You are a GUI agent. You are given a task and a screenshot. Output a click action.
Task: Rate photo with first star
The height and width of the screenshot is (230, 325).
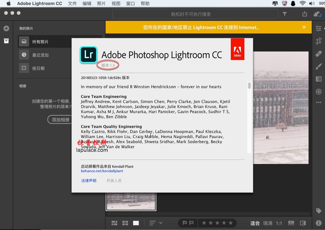(204, 223)
